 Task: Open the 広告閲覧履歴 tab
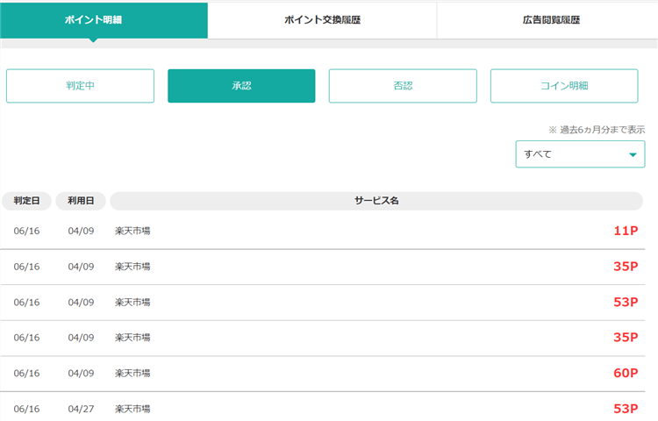[545, 20]
